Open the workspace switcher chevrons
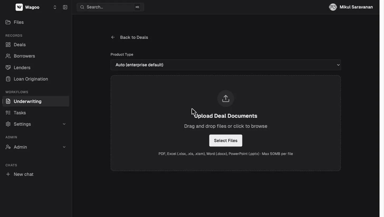384x217 pixels. pyautogui.click(x=55, y=7)
